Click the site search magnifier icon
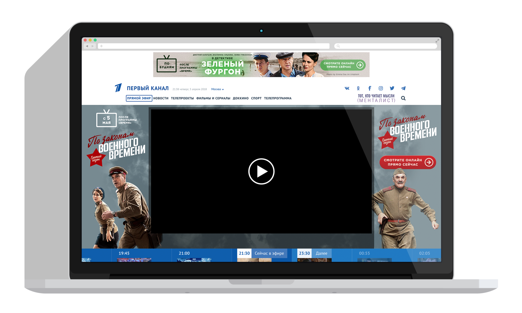The image size is (522, 313). click(403, 98)
